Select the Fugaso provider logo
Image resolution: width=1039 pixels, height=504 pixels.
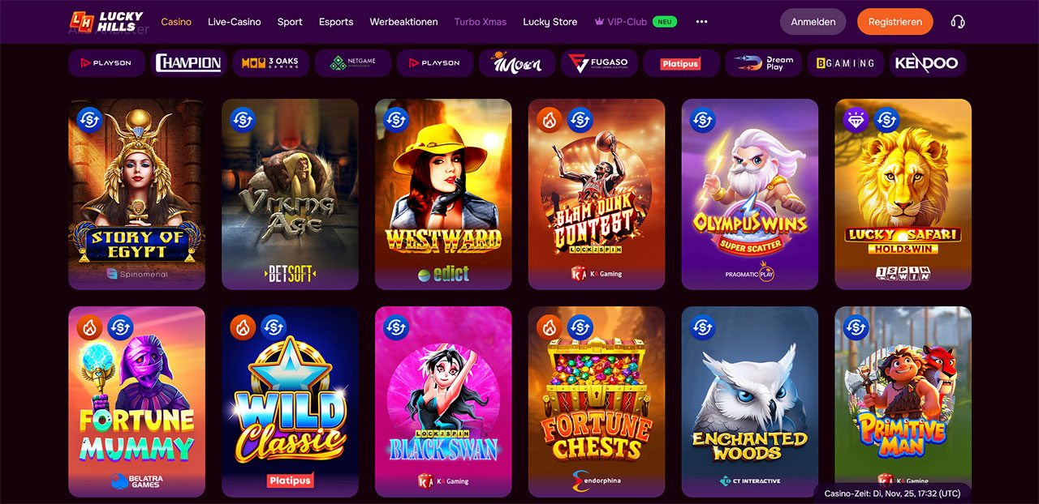coord(599,63)
